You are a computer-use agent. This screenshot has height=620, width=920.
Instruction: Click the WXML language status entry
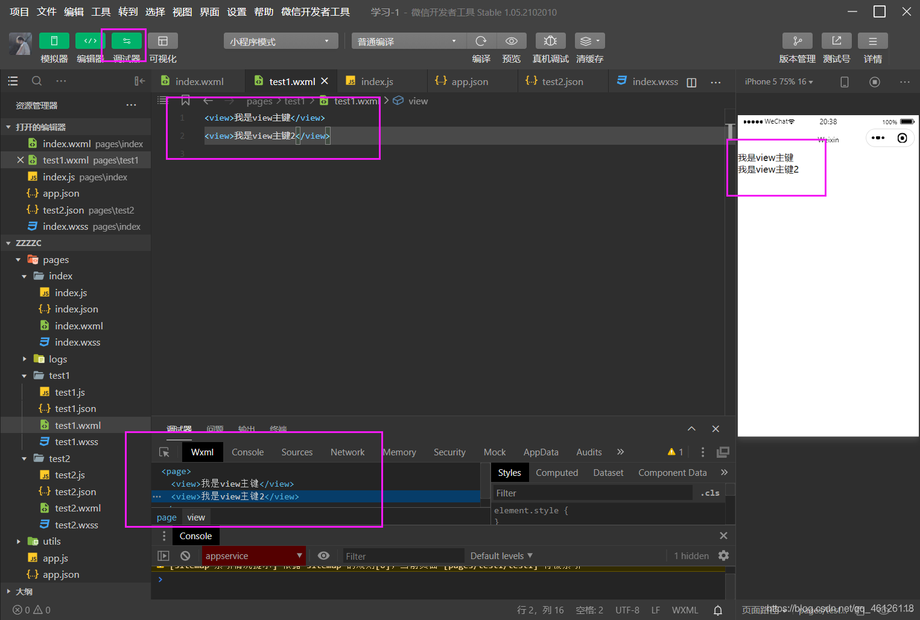coord(685,610)
